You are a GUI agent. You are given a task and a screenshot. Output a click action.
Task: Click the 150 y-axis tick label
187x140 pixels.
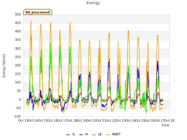pyautogui.click(x=18, y=74)
